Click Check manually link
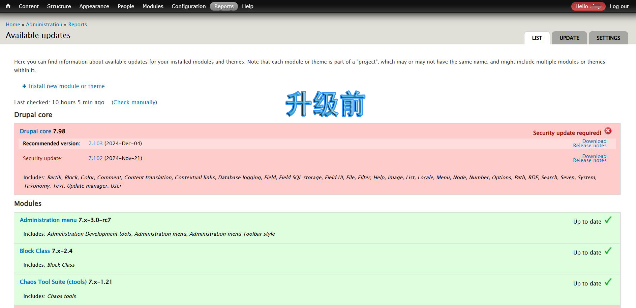This screenshot has height=308, width=636. pos(134,102)
